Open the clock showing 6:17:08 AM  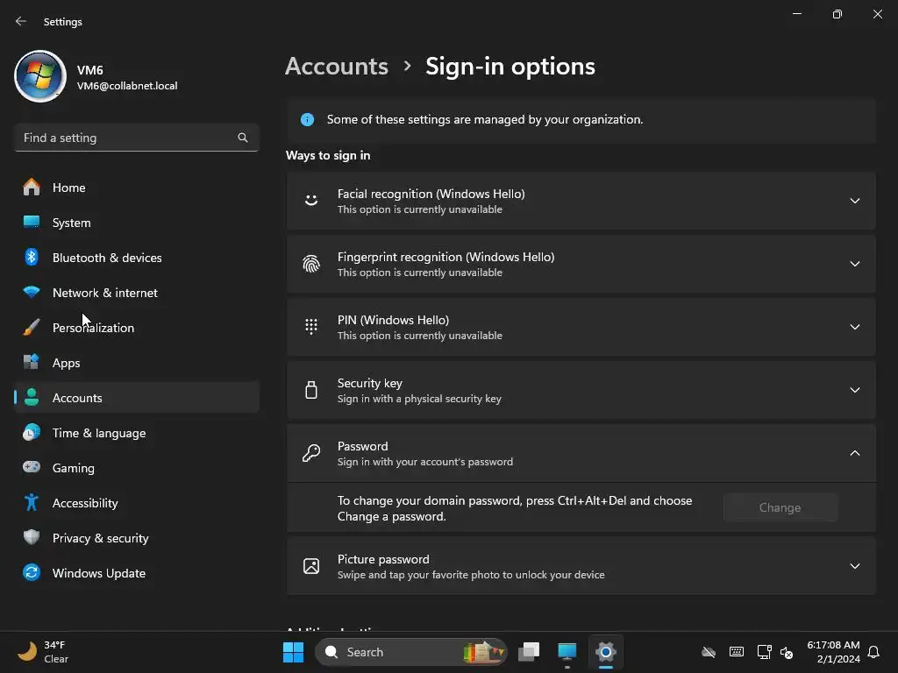[x=833, y=652]
